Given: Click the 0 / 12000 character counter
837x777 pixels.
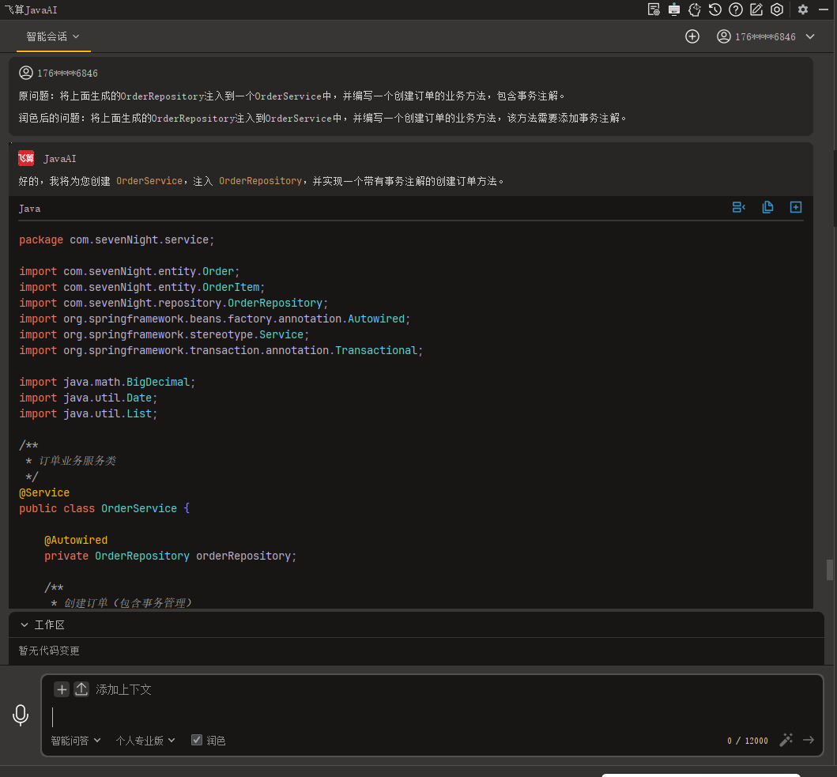Looking at the screenshot, I should (748, 741).
